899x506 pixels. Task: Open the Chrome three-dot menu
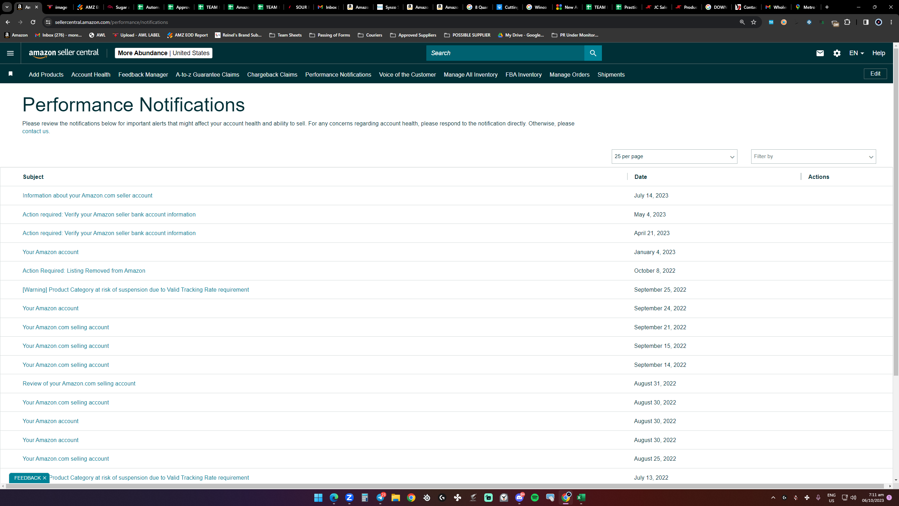coord(891,22)
